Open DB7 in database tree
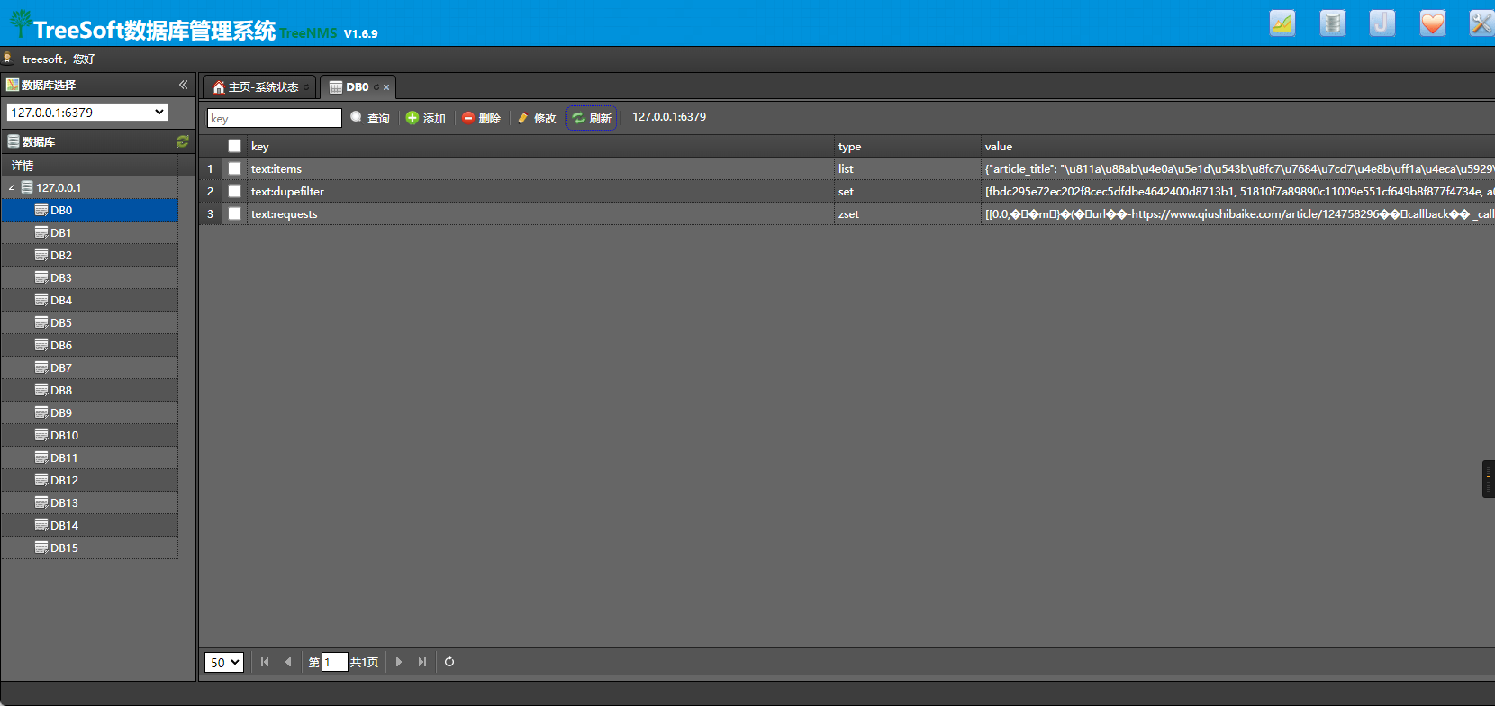Image resolution: width=1495 pixels, height=706 pixels. click(x=89, y=367)
